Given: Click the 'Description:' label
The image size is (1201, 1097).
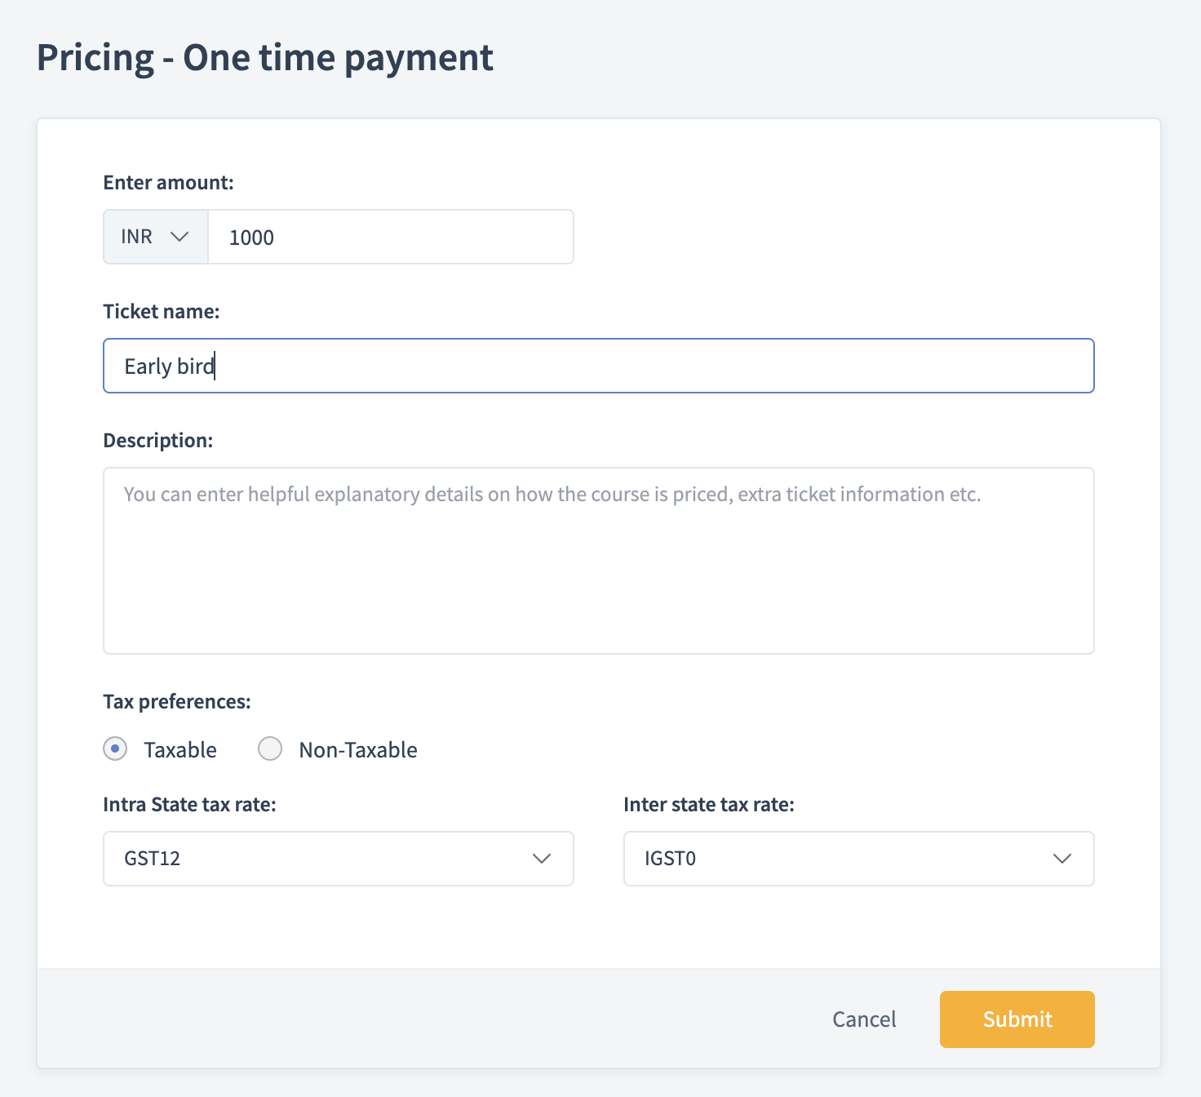Looking at the screenshot, I should [x=158, y=441].
